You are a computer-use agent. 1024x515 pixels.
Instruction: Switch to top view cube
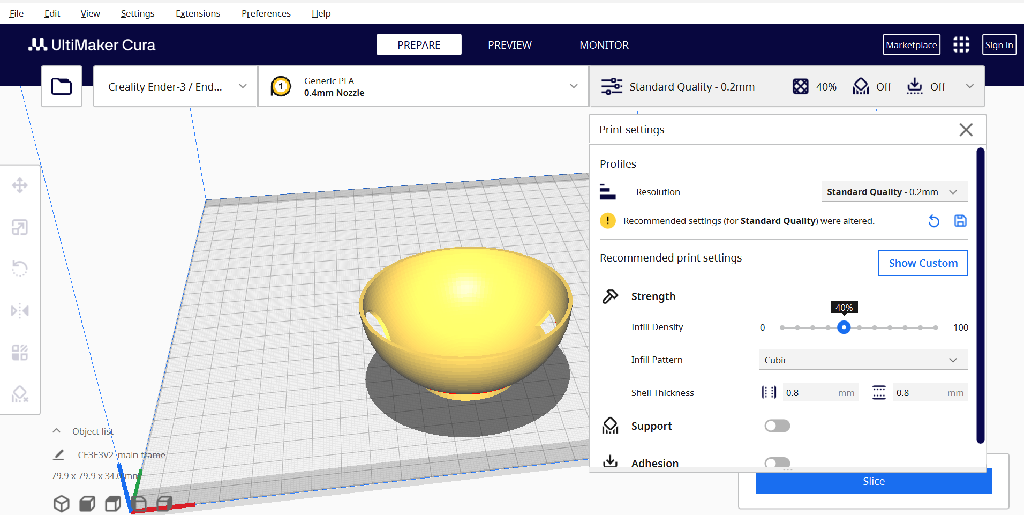[113, 503]
